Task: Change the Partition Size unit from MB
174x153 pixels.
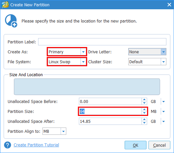Action: coord(163,111)
